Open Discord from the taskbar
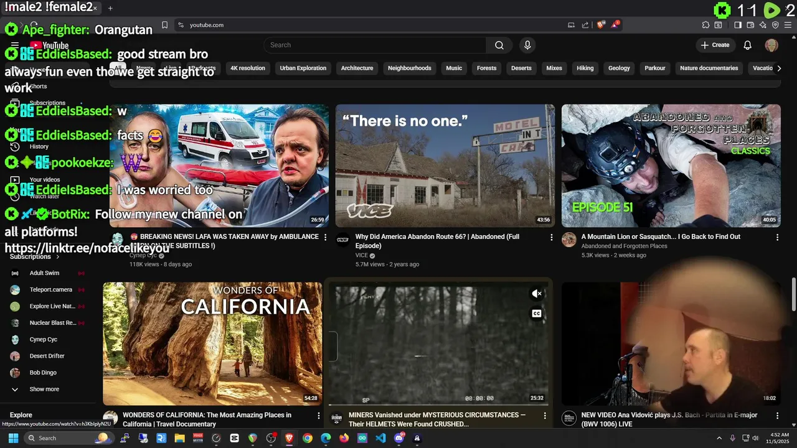Viewport: 797px width, 448px height. click(399, 438)
